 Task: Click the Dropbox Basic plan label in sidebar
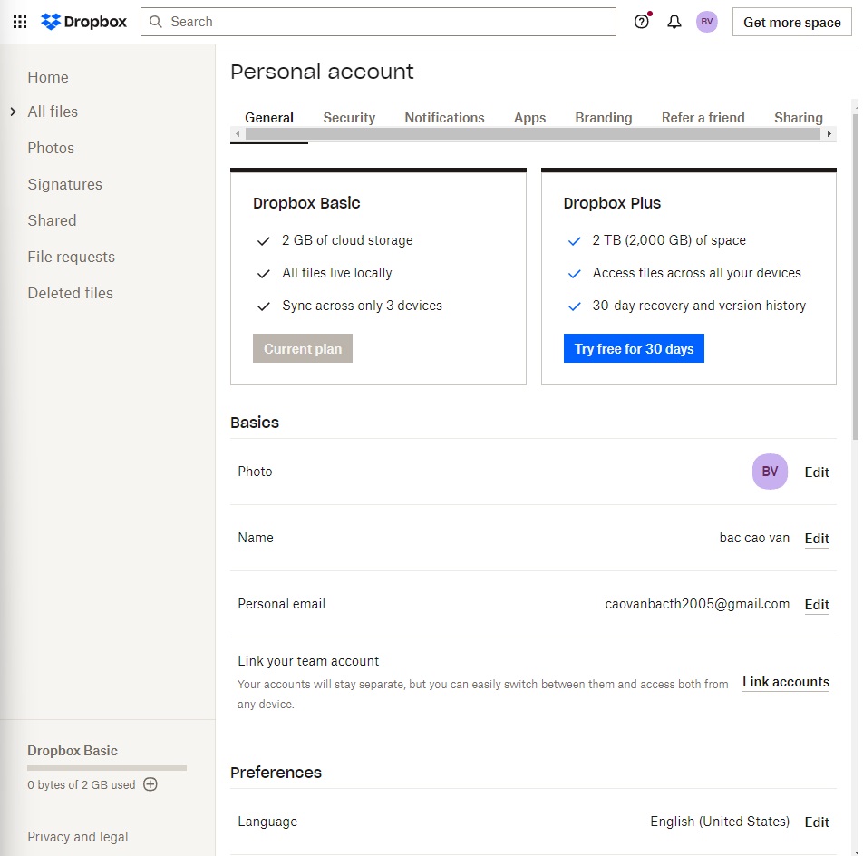[73, 751]
